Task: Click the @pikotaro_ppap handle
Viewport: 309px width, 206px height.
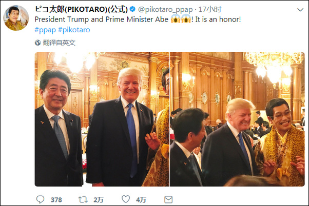Action: coord(165,9)
